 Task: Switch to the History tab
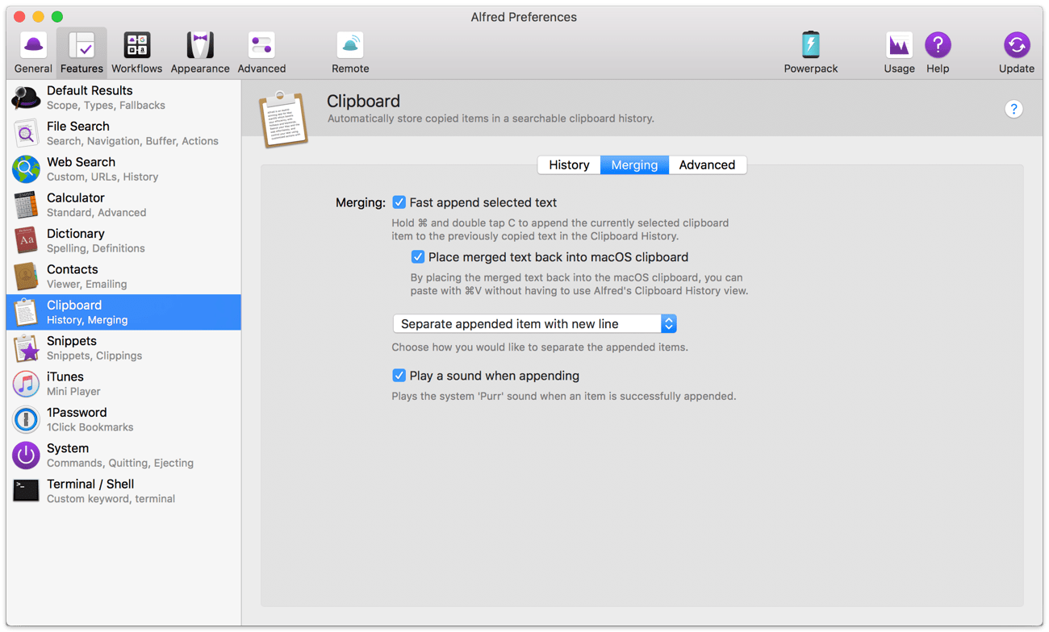coord(569,164)
